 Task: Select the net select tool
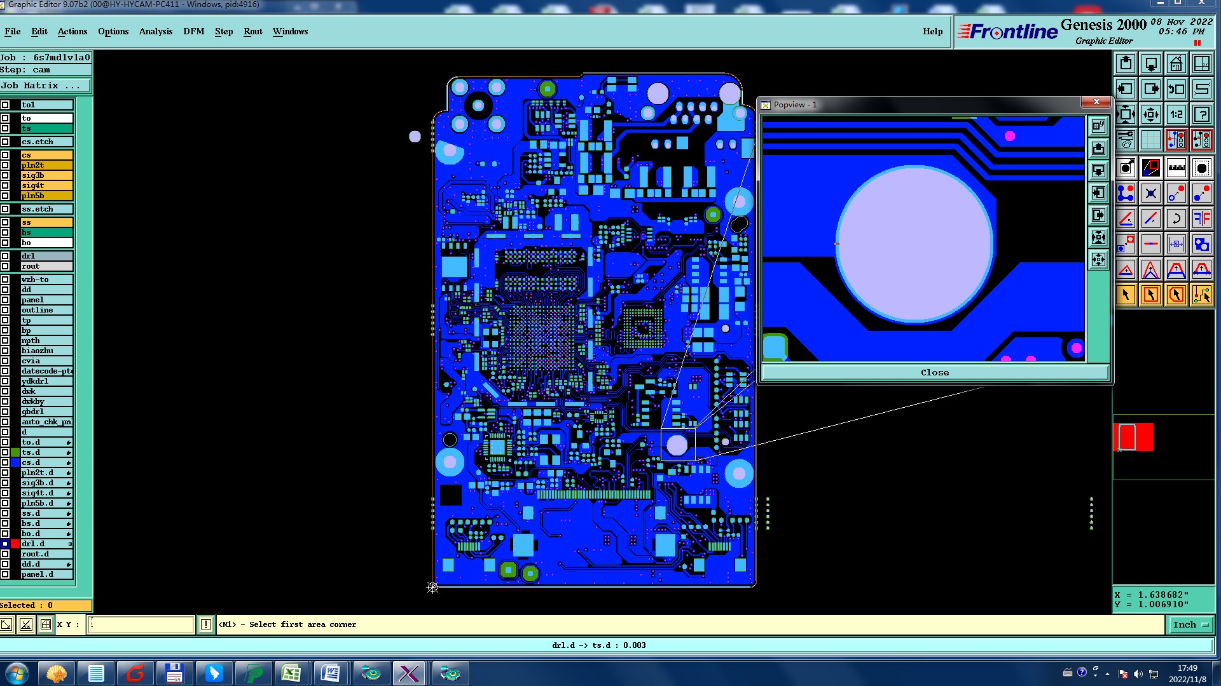tap(1202, 295)
